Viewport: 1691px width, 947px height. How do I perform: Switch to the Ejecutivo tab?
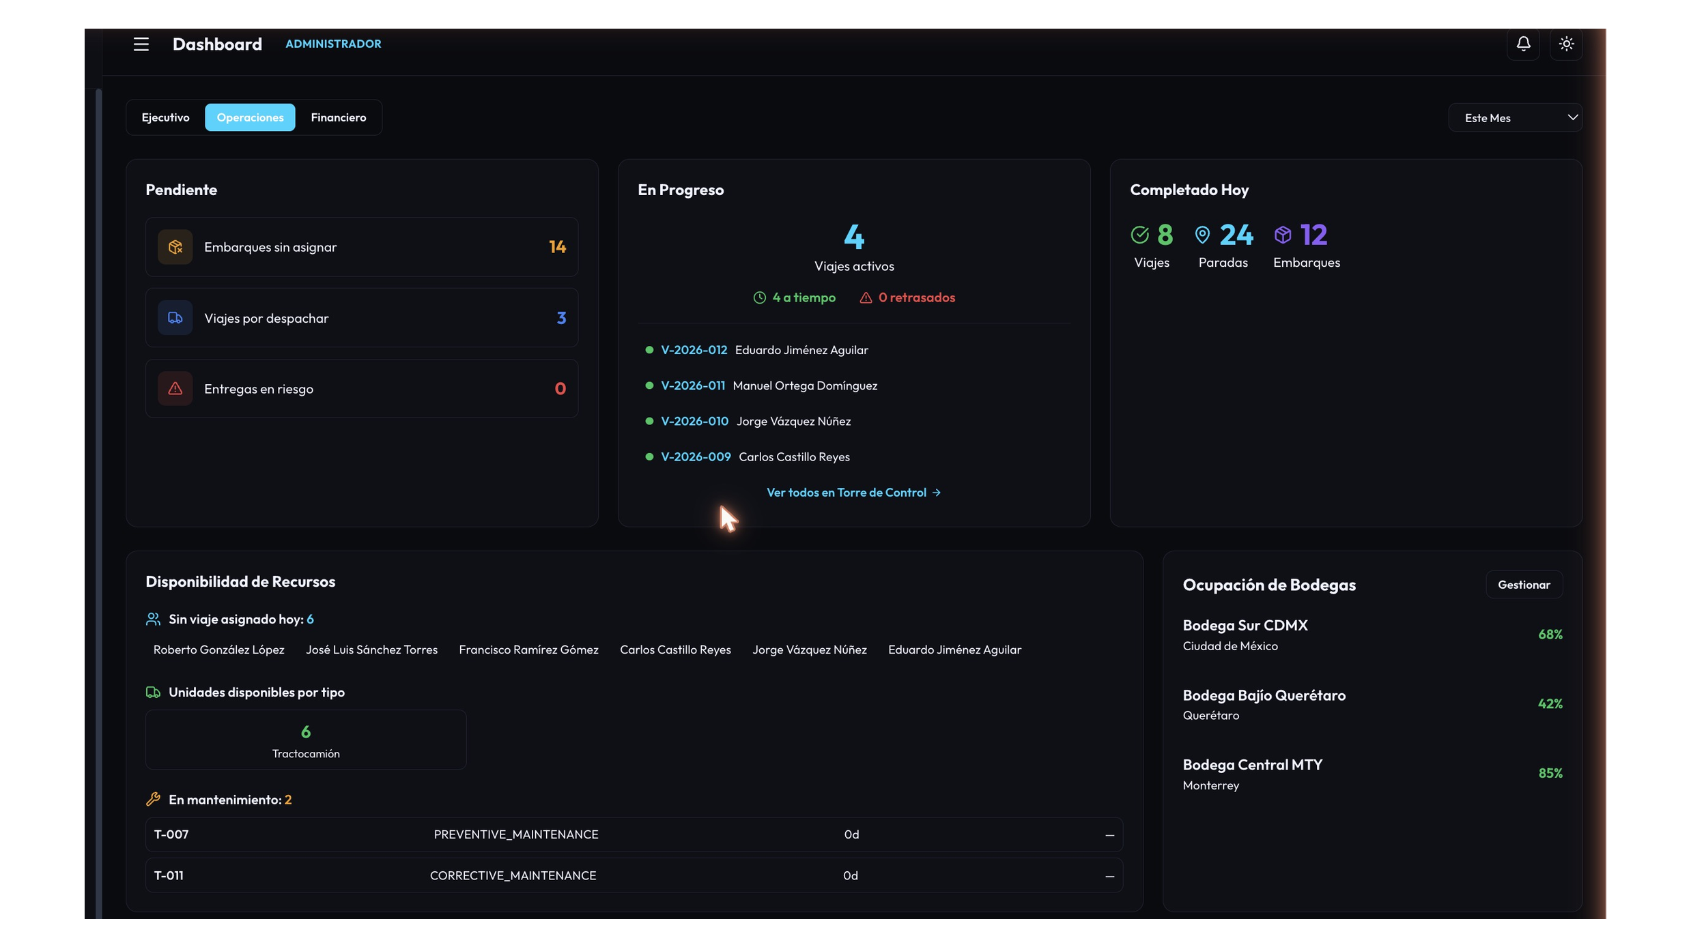165,117
